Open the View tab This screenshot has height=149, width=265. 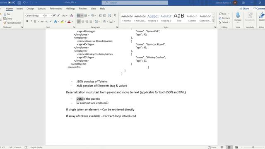(93, 9)
